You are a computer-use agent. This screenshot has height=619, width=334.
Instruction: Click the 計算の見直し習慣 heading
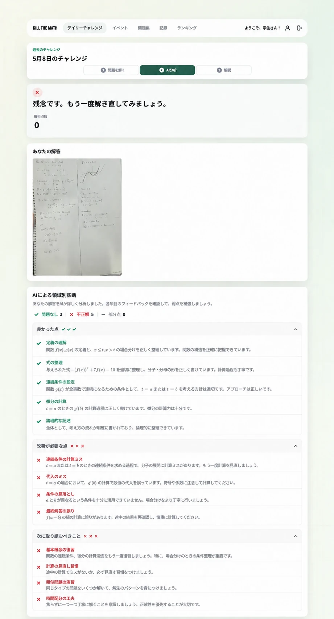(62, 566)
